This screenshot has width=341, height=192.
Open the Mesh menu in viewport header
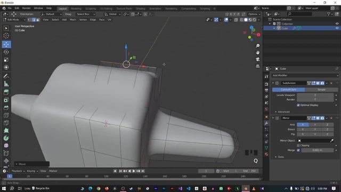[73, 20]
